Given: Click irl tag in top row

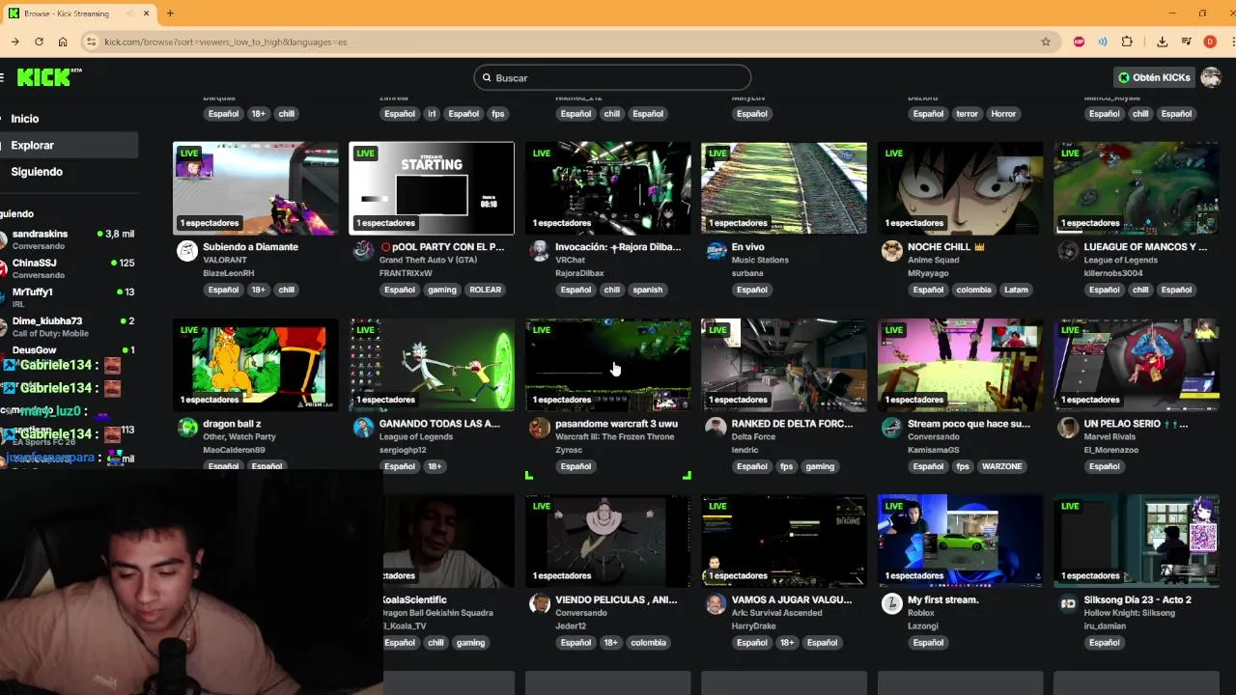Looking at the screenshot, I should 432,114.
